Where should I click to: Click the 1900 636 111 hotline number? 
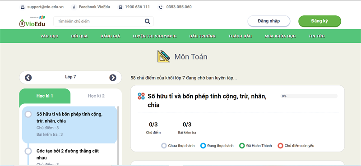tap(137, 7)
